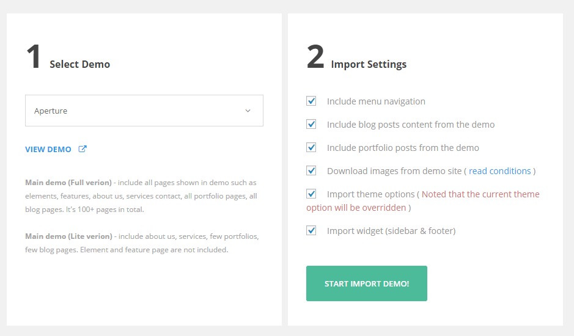Screen dimensions: 574x336
Task: Toggle the Import widget (sidebar & footer) checkbox
Action: tap(312, 230)
